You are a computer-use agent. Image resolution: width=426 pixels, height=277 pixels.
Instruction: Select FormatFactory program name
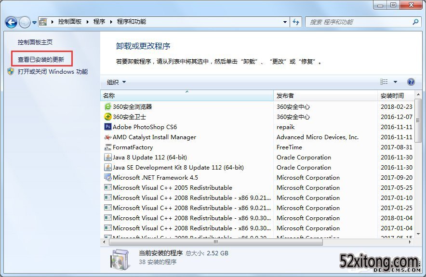133,147
